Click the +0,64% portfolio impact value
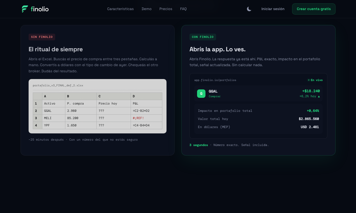The width and height of the screenshot is (356, 213). (x=313, y=111)
